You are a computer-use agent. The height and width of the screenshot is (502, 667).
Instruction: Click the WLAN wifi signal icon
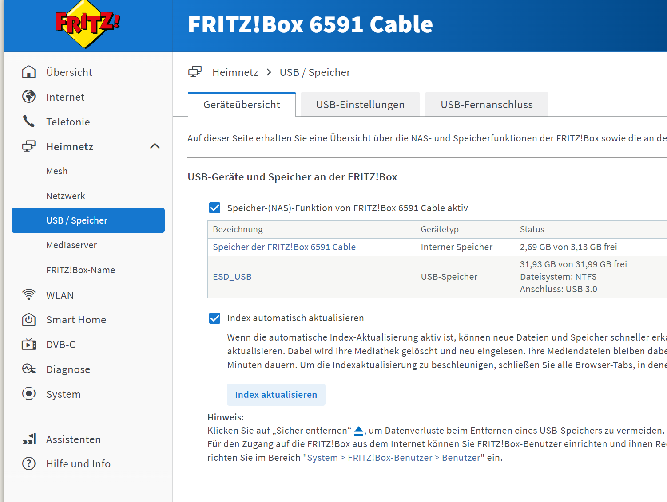click(x=29, y=295)
